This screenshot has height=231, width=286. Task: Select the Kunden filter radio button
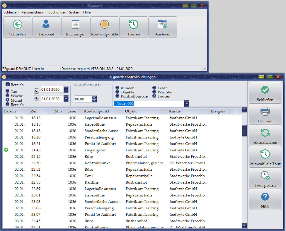117,88
